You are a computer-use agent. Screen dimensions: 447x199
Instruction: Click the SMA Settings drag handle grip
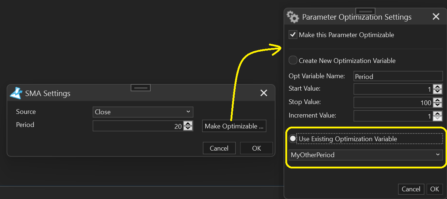point(140,88)
